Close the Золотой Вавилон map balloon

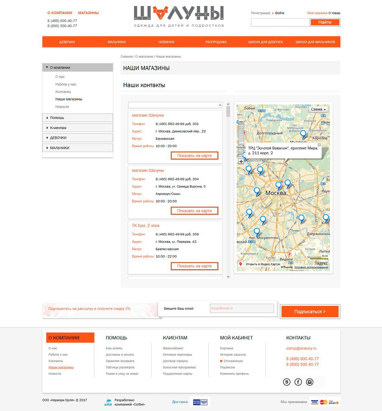click(x=319, y=145)
